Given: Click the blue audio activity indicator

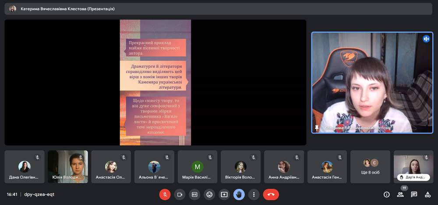Looking at the screenshot, I should 426,39.
